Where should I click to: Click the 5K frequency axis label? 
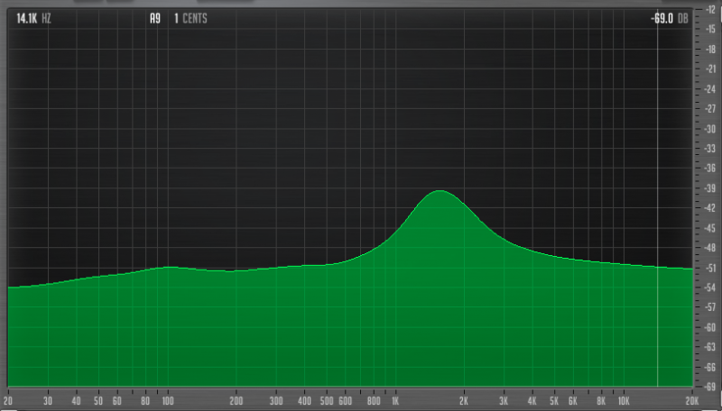click(x=554, y=399)
